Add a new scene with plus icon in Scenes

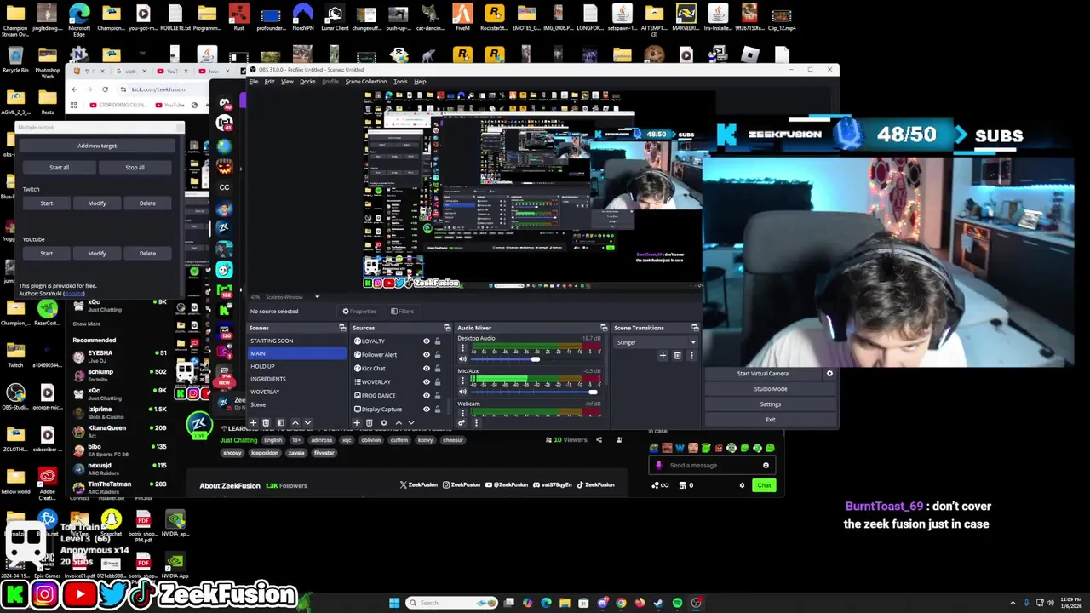point(253,423)
